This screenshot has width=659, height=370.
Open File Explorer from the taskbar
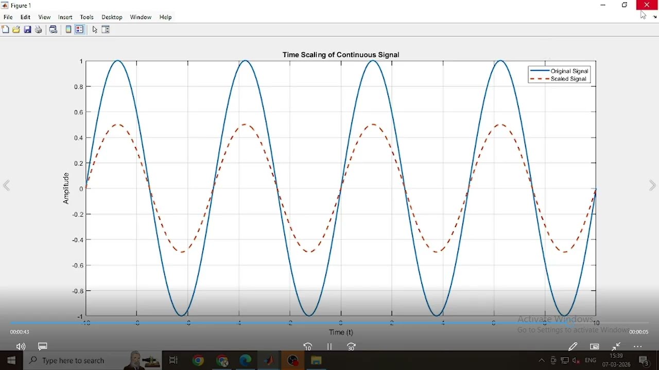317,361
